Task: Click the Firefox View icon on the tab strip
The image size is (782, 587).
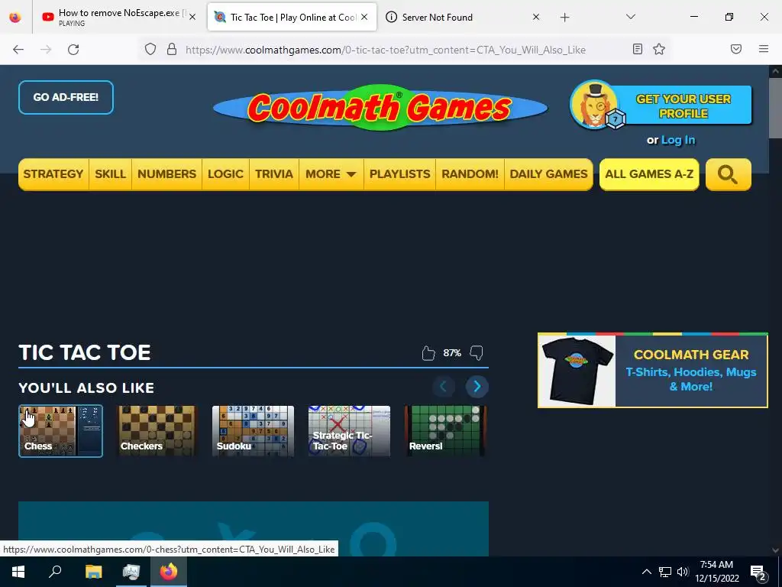Action: click(15, 18)
